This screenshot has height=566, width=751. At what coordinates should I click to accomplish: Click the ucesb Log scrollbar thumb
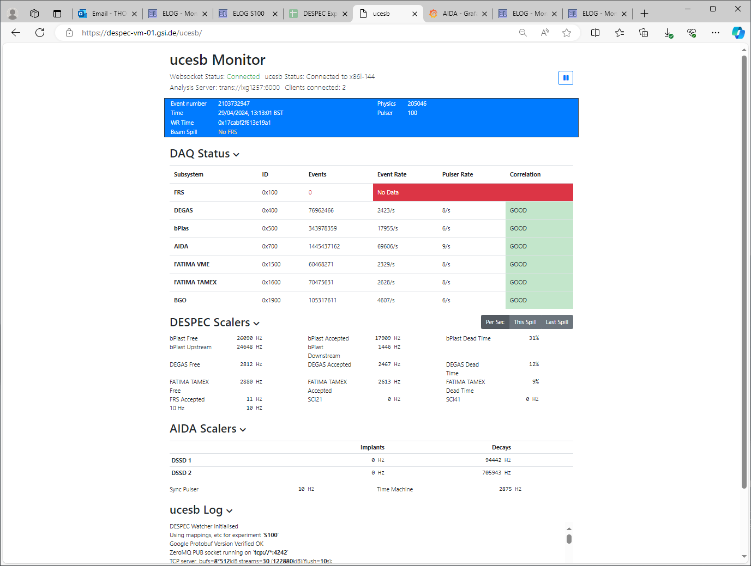(569, 539)
